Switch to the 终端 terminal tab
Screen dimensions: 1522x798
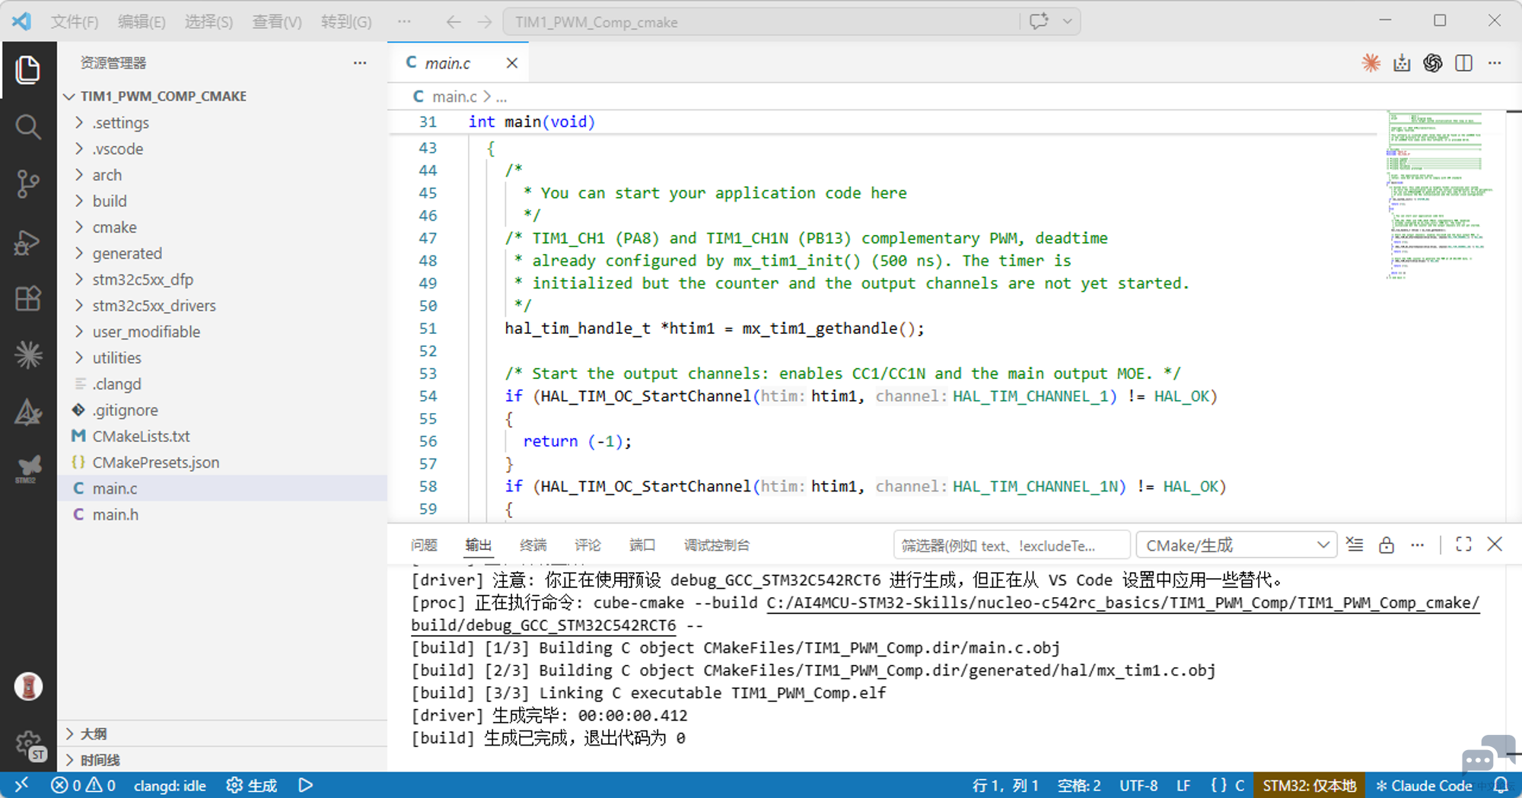[x=533, y=545]
